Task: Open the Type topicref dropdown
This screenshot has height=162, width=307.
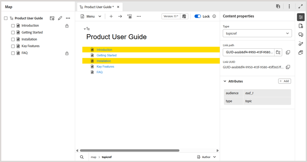Action: click(x=257, y=33)
